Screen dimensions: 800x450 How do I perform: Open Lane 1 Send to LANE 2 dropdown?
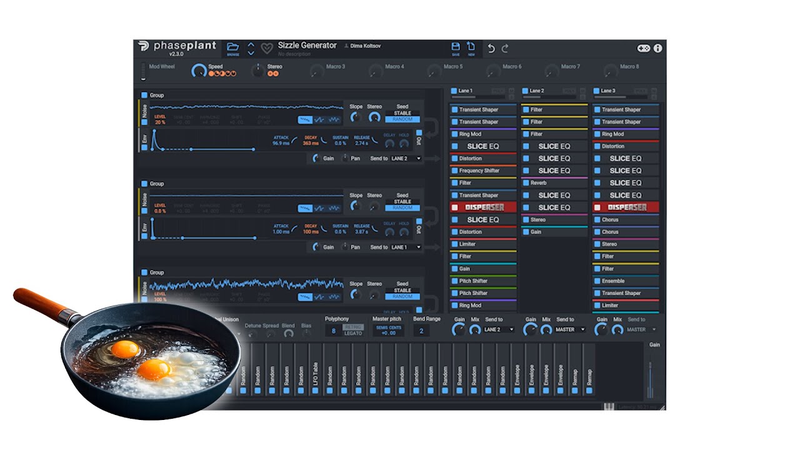(x=499, y=329)
